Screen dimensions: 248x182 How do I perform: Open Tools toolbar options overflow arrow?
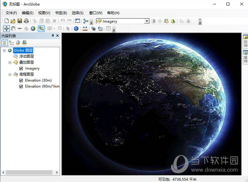114,30
